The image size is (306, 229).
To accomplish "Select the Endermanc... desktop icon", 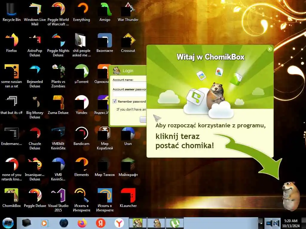I will click(x=12, y=136).
